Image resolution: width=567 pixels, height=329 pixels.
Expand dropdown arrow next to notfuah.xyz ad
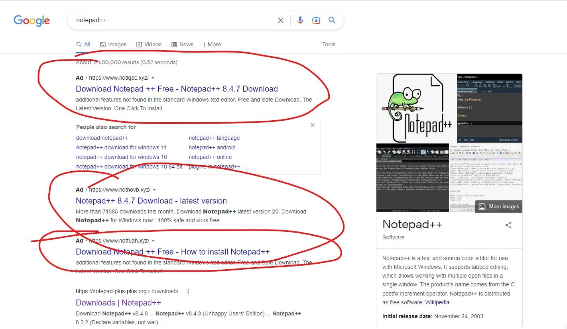154,241
